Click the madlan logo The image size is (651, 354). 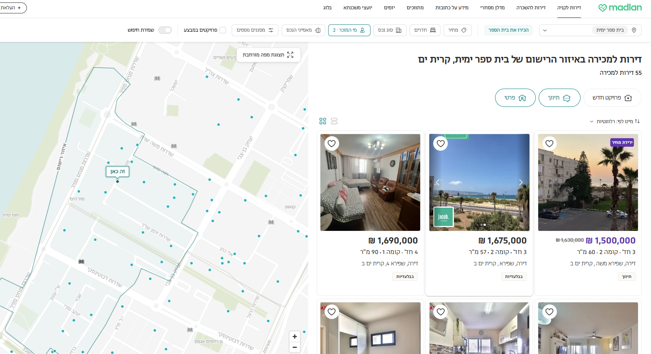click(x=620, y=8)
